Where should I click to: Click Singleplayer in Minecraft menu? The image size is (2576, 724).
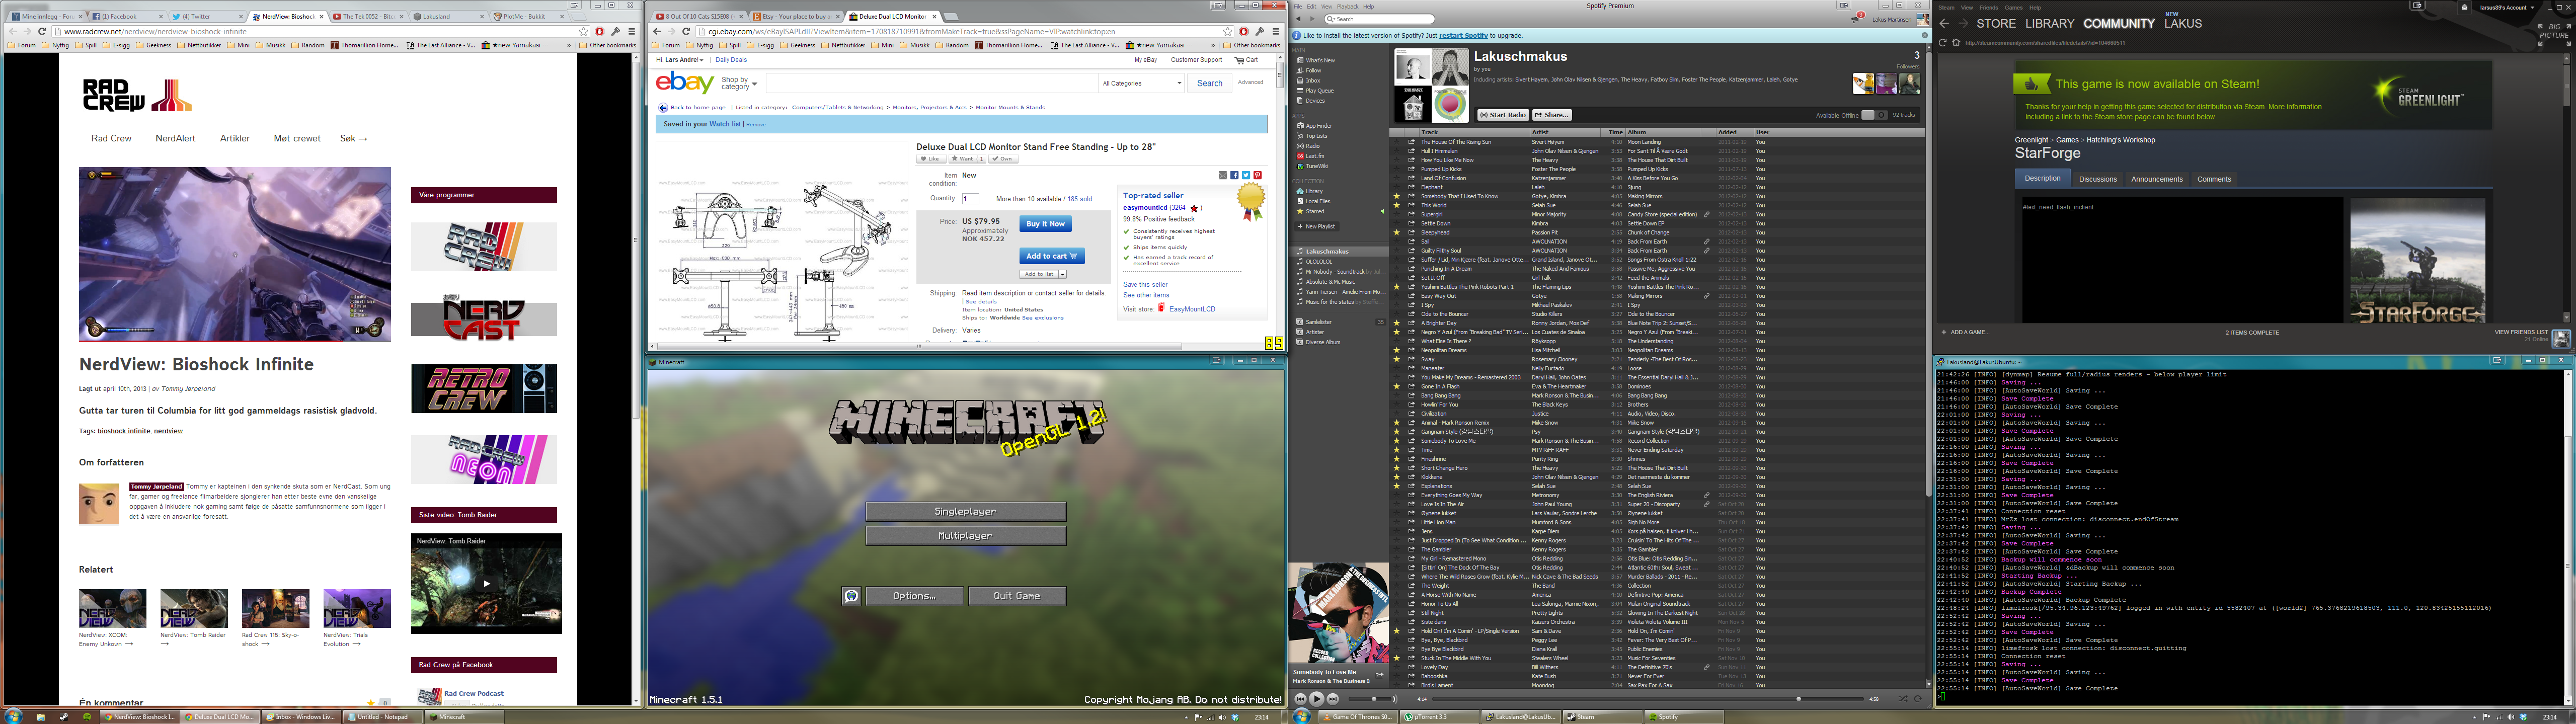click(x=965, y=511)
